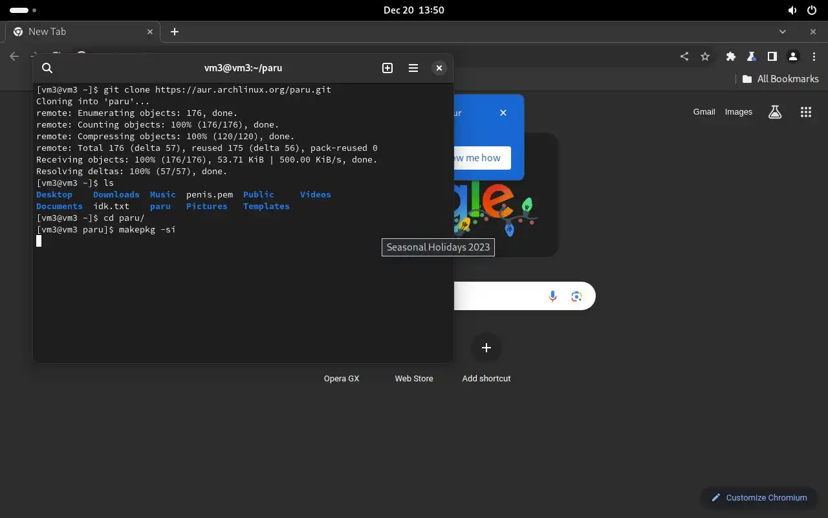Open the Dec 20 13:50 clock menu
Image resolution: width=828 pixels, height=518 pixels.
(x=414, y=10)
